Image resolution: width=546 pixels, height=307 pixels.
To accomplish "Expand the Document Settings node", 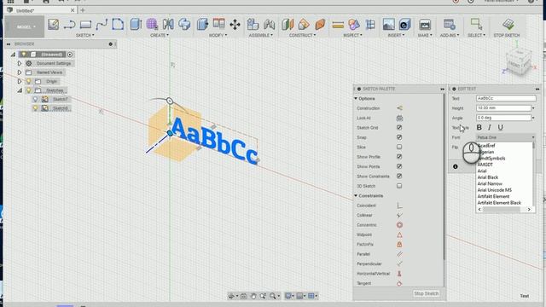I will (20, 63).
